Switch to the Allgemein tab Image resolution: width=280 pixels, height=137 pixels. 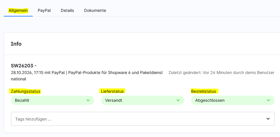(x=18, y=10)
